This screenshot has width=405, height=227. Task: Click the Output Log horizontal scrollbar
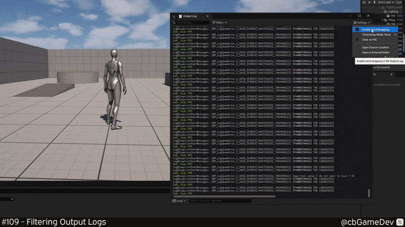coord(224,196)
